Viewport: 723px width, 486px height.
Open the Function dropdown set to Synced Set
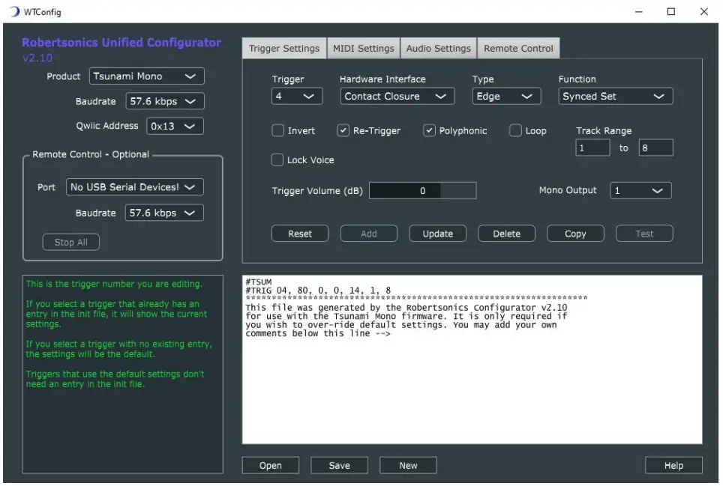point(615,97)
